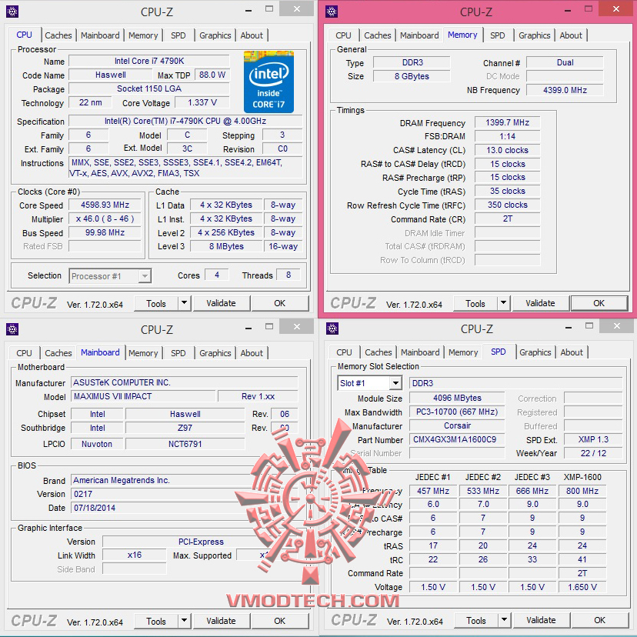The width and height of the screenshot is (637, 637).
Task: Expand the Slot #1 memory slot dropdown
Action: 395,383
